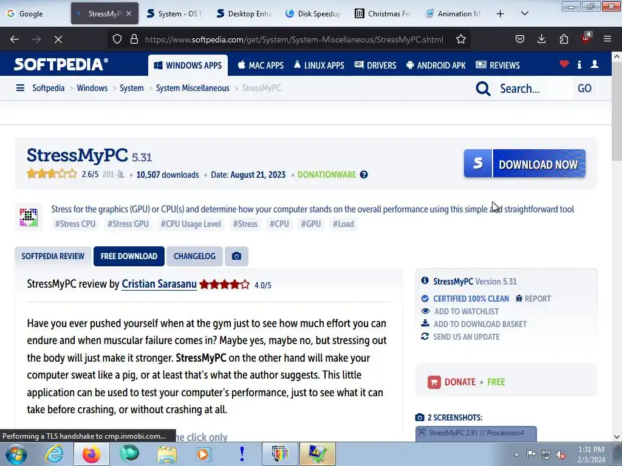
Task: Select the #CPU Usage Level tag
Action: point(191,224)
